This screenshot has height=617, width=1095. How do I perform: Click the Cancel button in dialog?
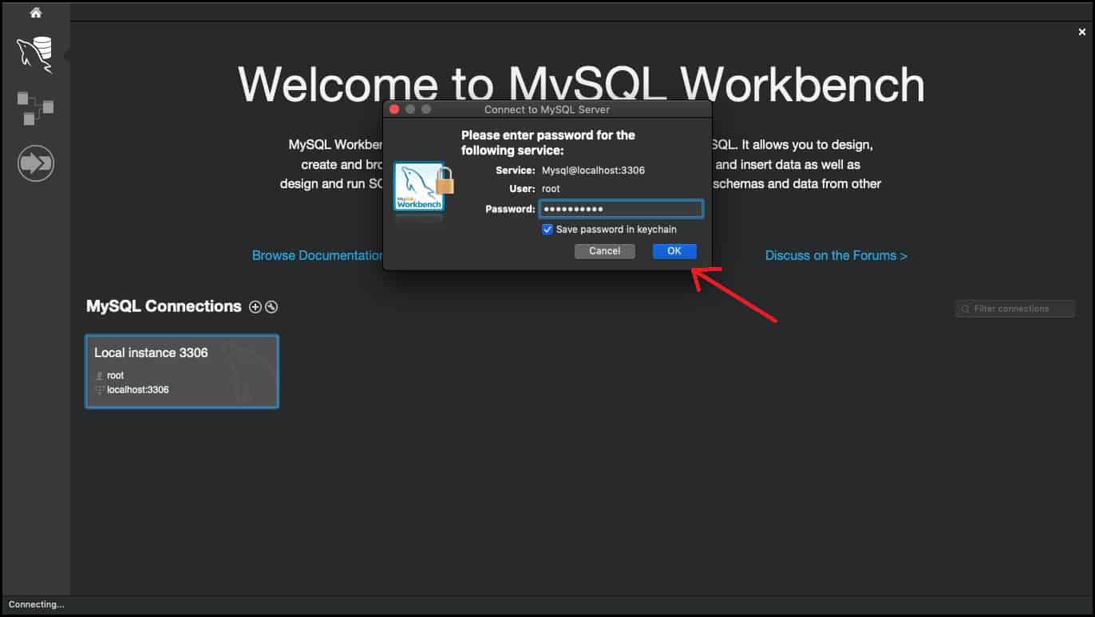[604, 251]
